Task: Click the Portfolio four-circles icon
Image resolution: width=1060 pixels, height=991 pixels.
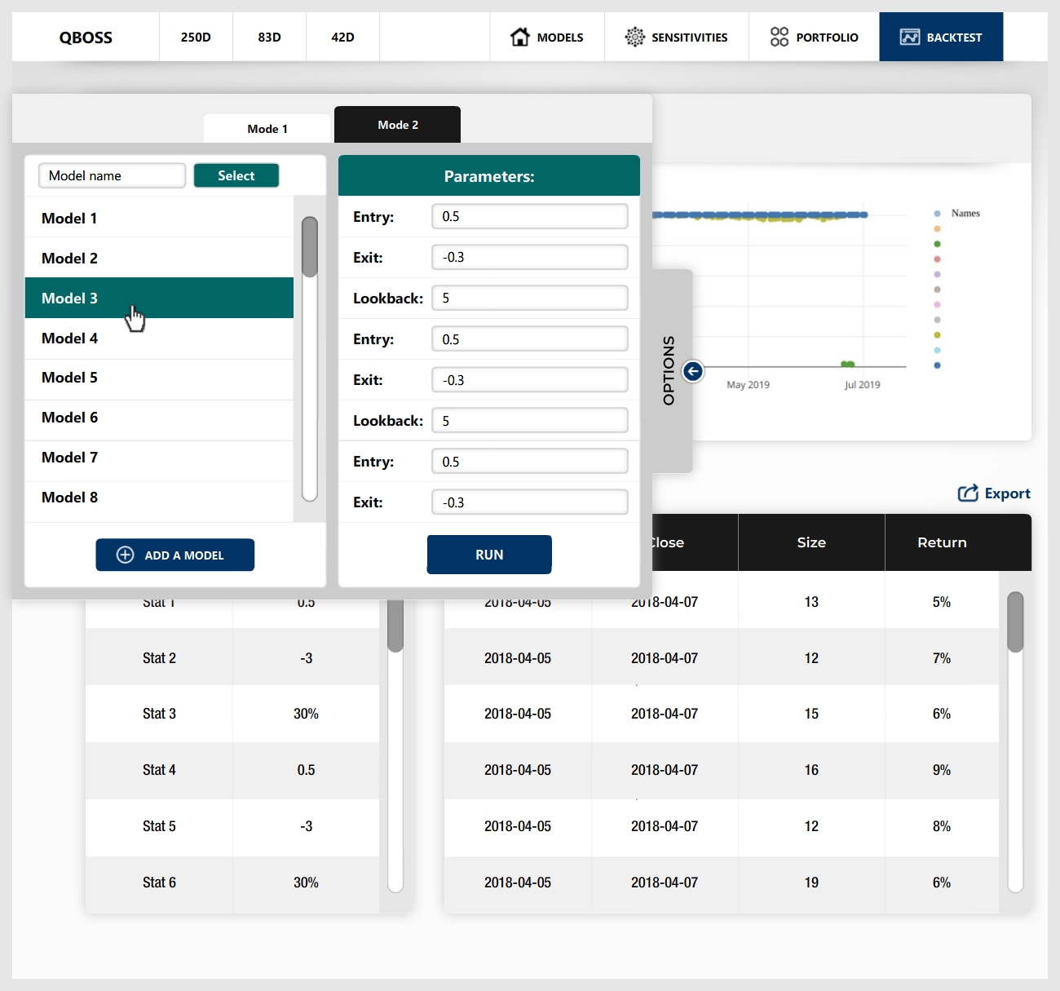Action: point(779,37)
